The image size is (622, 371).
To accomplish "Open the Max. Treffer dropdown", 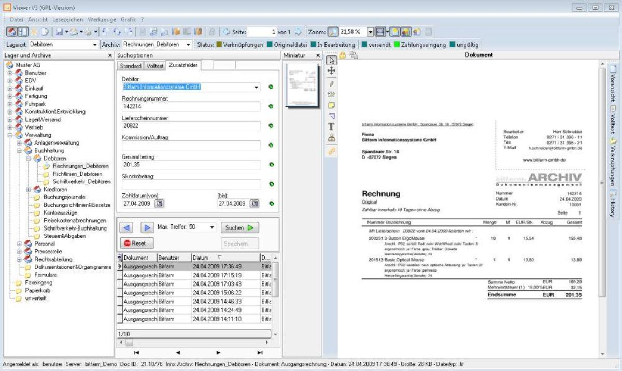I will [211, 227].
